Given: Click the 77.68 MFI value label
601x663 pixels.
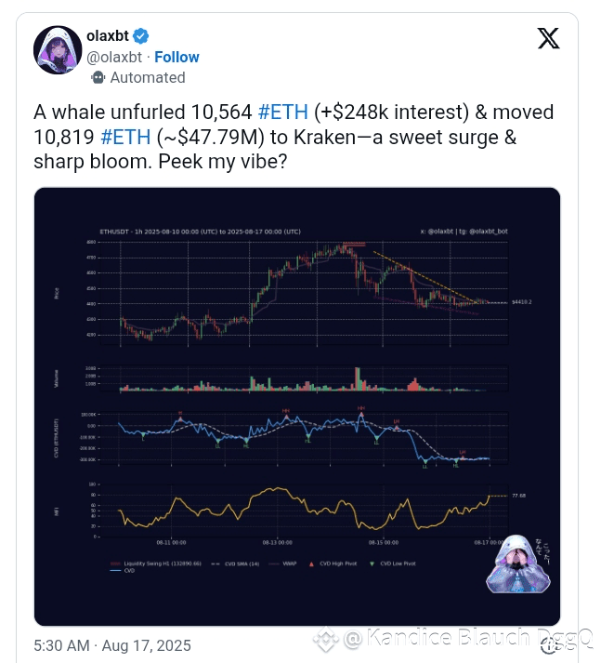Looking at the screenshot, I should coord(518,496).
